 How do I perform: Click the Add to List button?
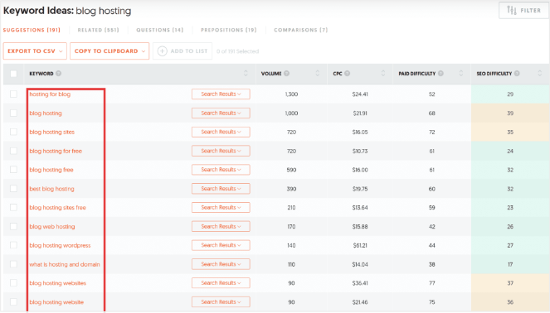(x=183, y=51)
